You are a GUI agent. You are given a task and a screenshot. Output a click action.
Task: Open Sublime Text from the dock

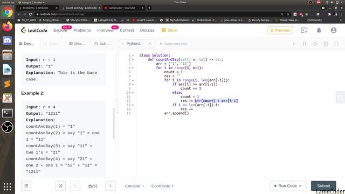(x=8, y=84)
